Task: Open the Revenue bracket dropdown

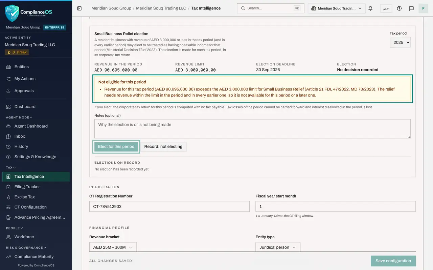Action: click(113, 247)
